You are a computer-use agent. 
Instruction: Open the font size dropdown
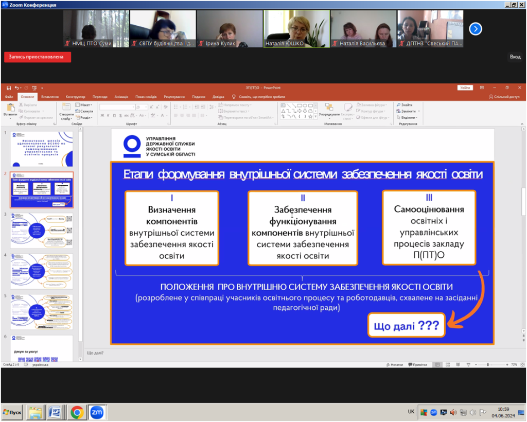[146, 107]
